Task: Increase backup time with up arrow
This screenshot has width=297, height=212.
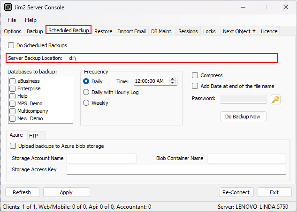Action: [x=172, y=79]
